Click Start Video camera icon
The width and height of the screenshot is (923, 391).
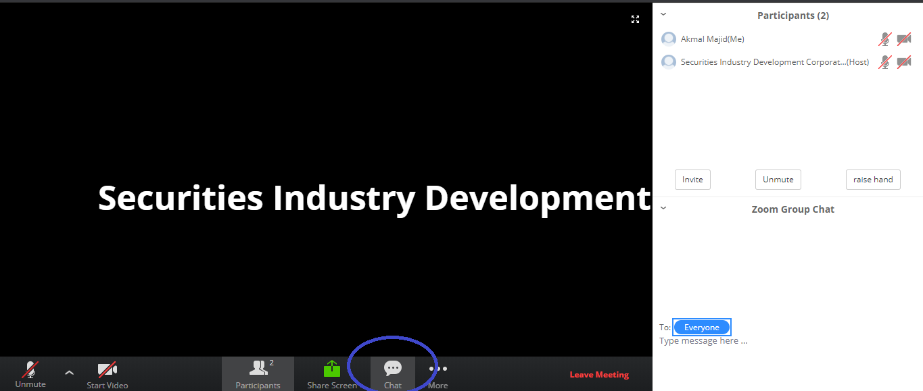click(x=107, y=369)
